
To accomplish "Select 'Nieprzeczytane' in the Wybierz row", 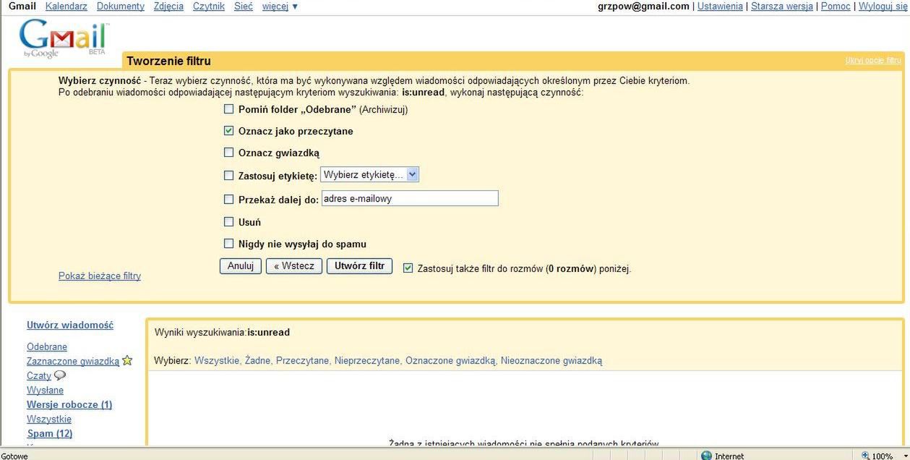I will coord(366,360).
